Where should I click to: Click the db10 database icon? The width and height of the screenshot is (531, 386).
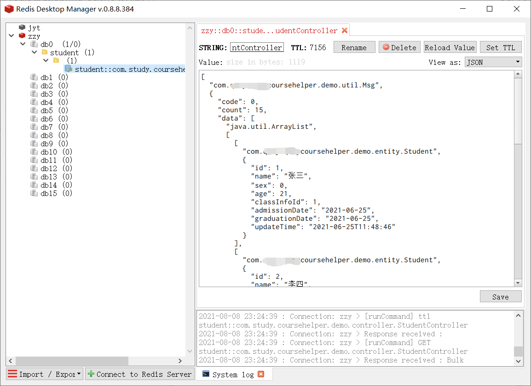34,152
